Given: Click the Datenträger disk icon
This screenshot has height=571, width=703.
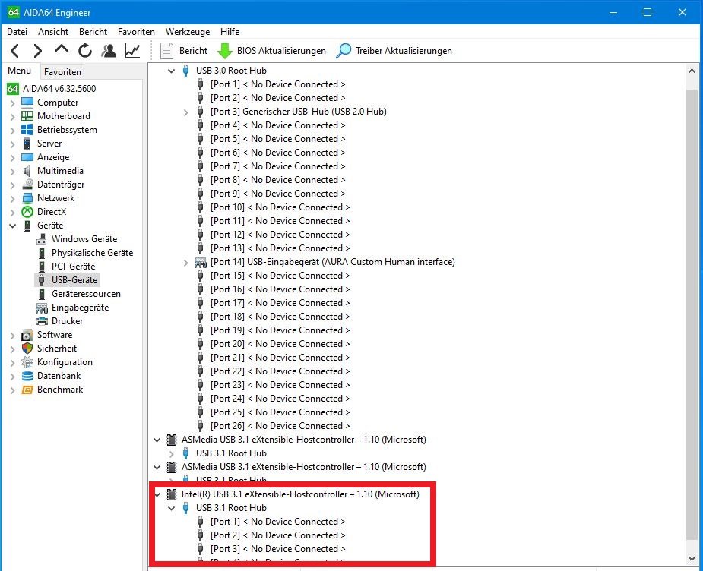Looking at the screenshot, I should pos(27,184).
